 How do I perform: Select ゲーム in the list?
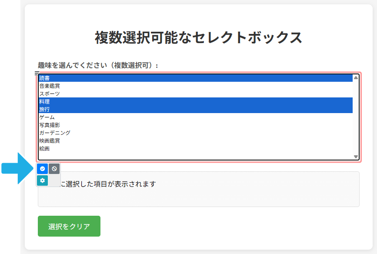(x=47, y=117)
